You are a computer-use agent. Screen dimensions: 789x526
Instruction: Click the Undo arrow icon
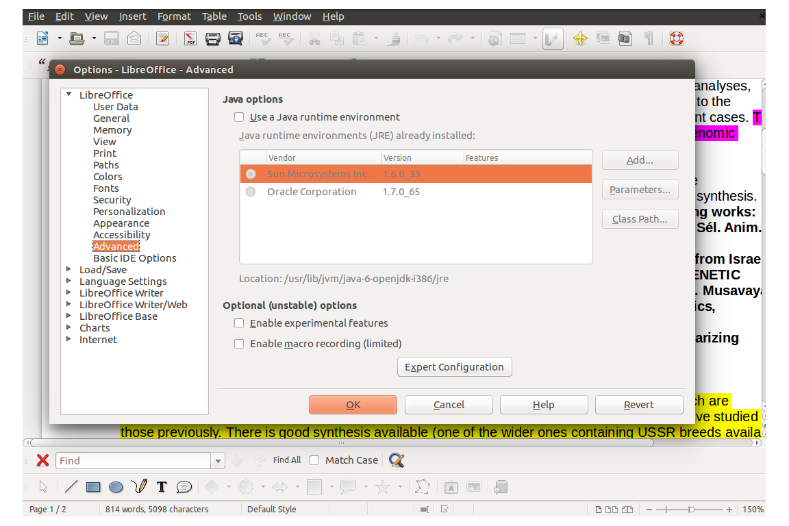pos(422,38)
